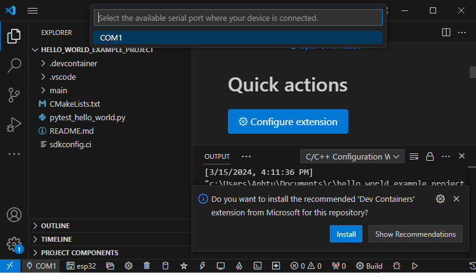Clear the output panel with clear icon
This screenshot has width=476, height=273.
click(x=414, y=156)
